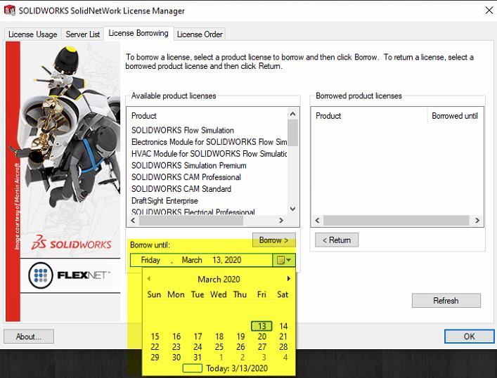Click the Product column header in borrowed list
The image size is (497, 378).
pos(369,116)
